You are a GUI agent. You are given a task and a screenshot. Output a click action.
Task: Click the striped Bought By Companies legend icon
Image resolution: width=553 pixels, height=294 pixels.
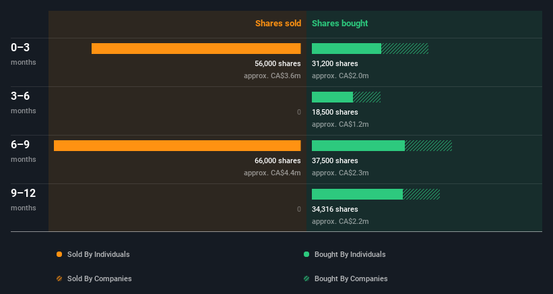[x=306, y=278]
